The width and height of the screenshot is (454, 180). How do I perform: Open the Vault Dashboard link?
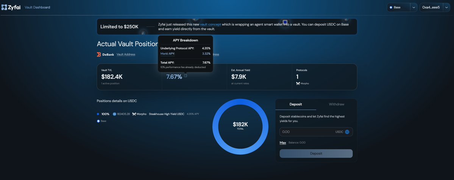click(x=37, y=7)
